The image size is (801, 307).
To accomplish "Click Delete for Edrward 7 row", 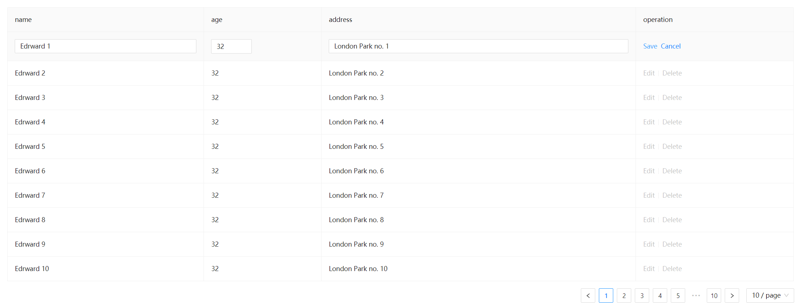I will 672,196.
